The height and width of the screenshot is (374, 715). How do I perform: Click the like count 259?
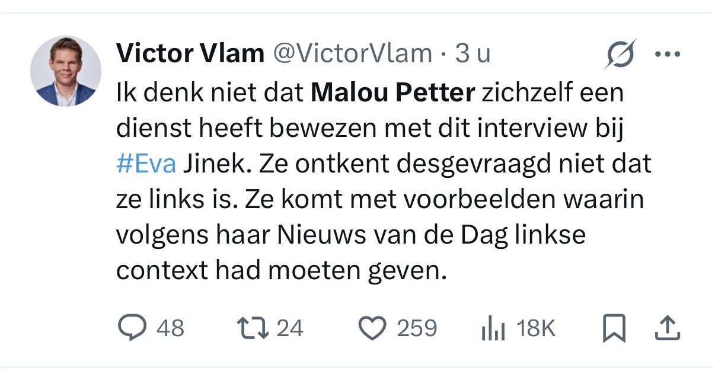pyautogui.click(x=417, y=328)
